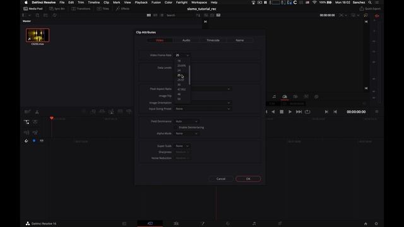Open the Fairlight menu
The image size is (404, 227).
pyautogui.click(x=182, y=3)
